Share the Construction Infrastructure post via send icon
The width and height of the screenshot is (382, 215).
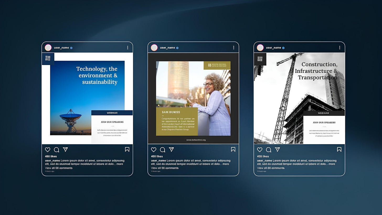[277, 149]
